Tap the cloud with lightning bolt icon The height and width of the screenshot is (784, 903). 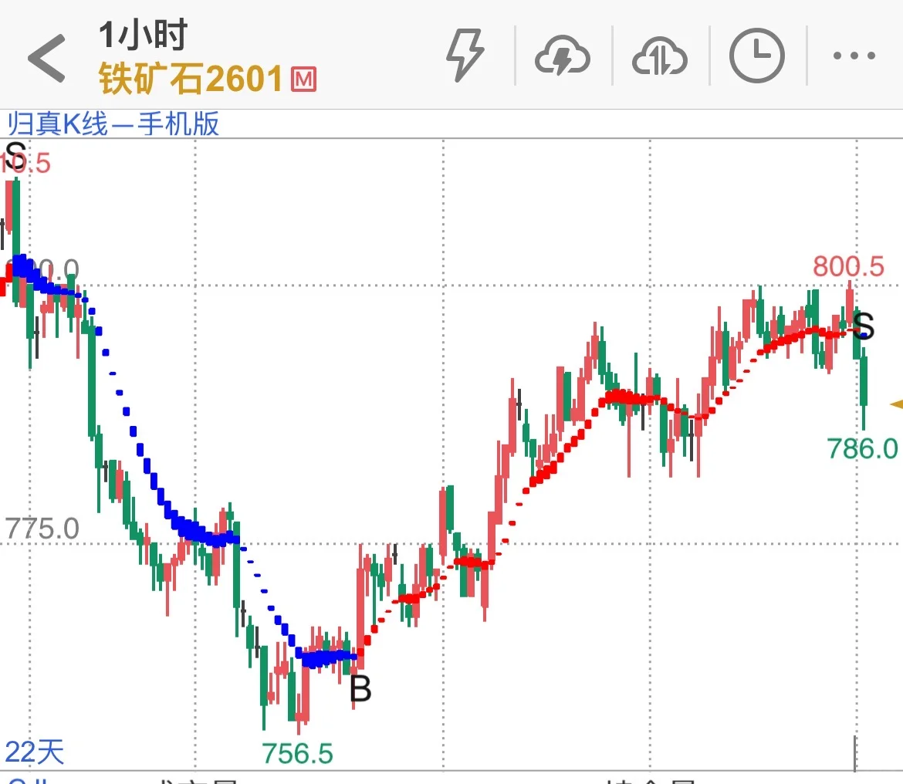click(562, 56)
